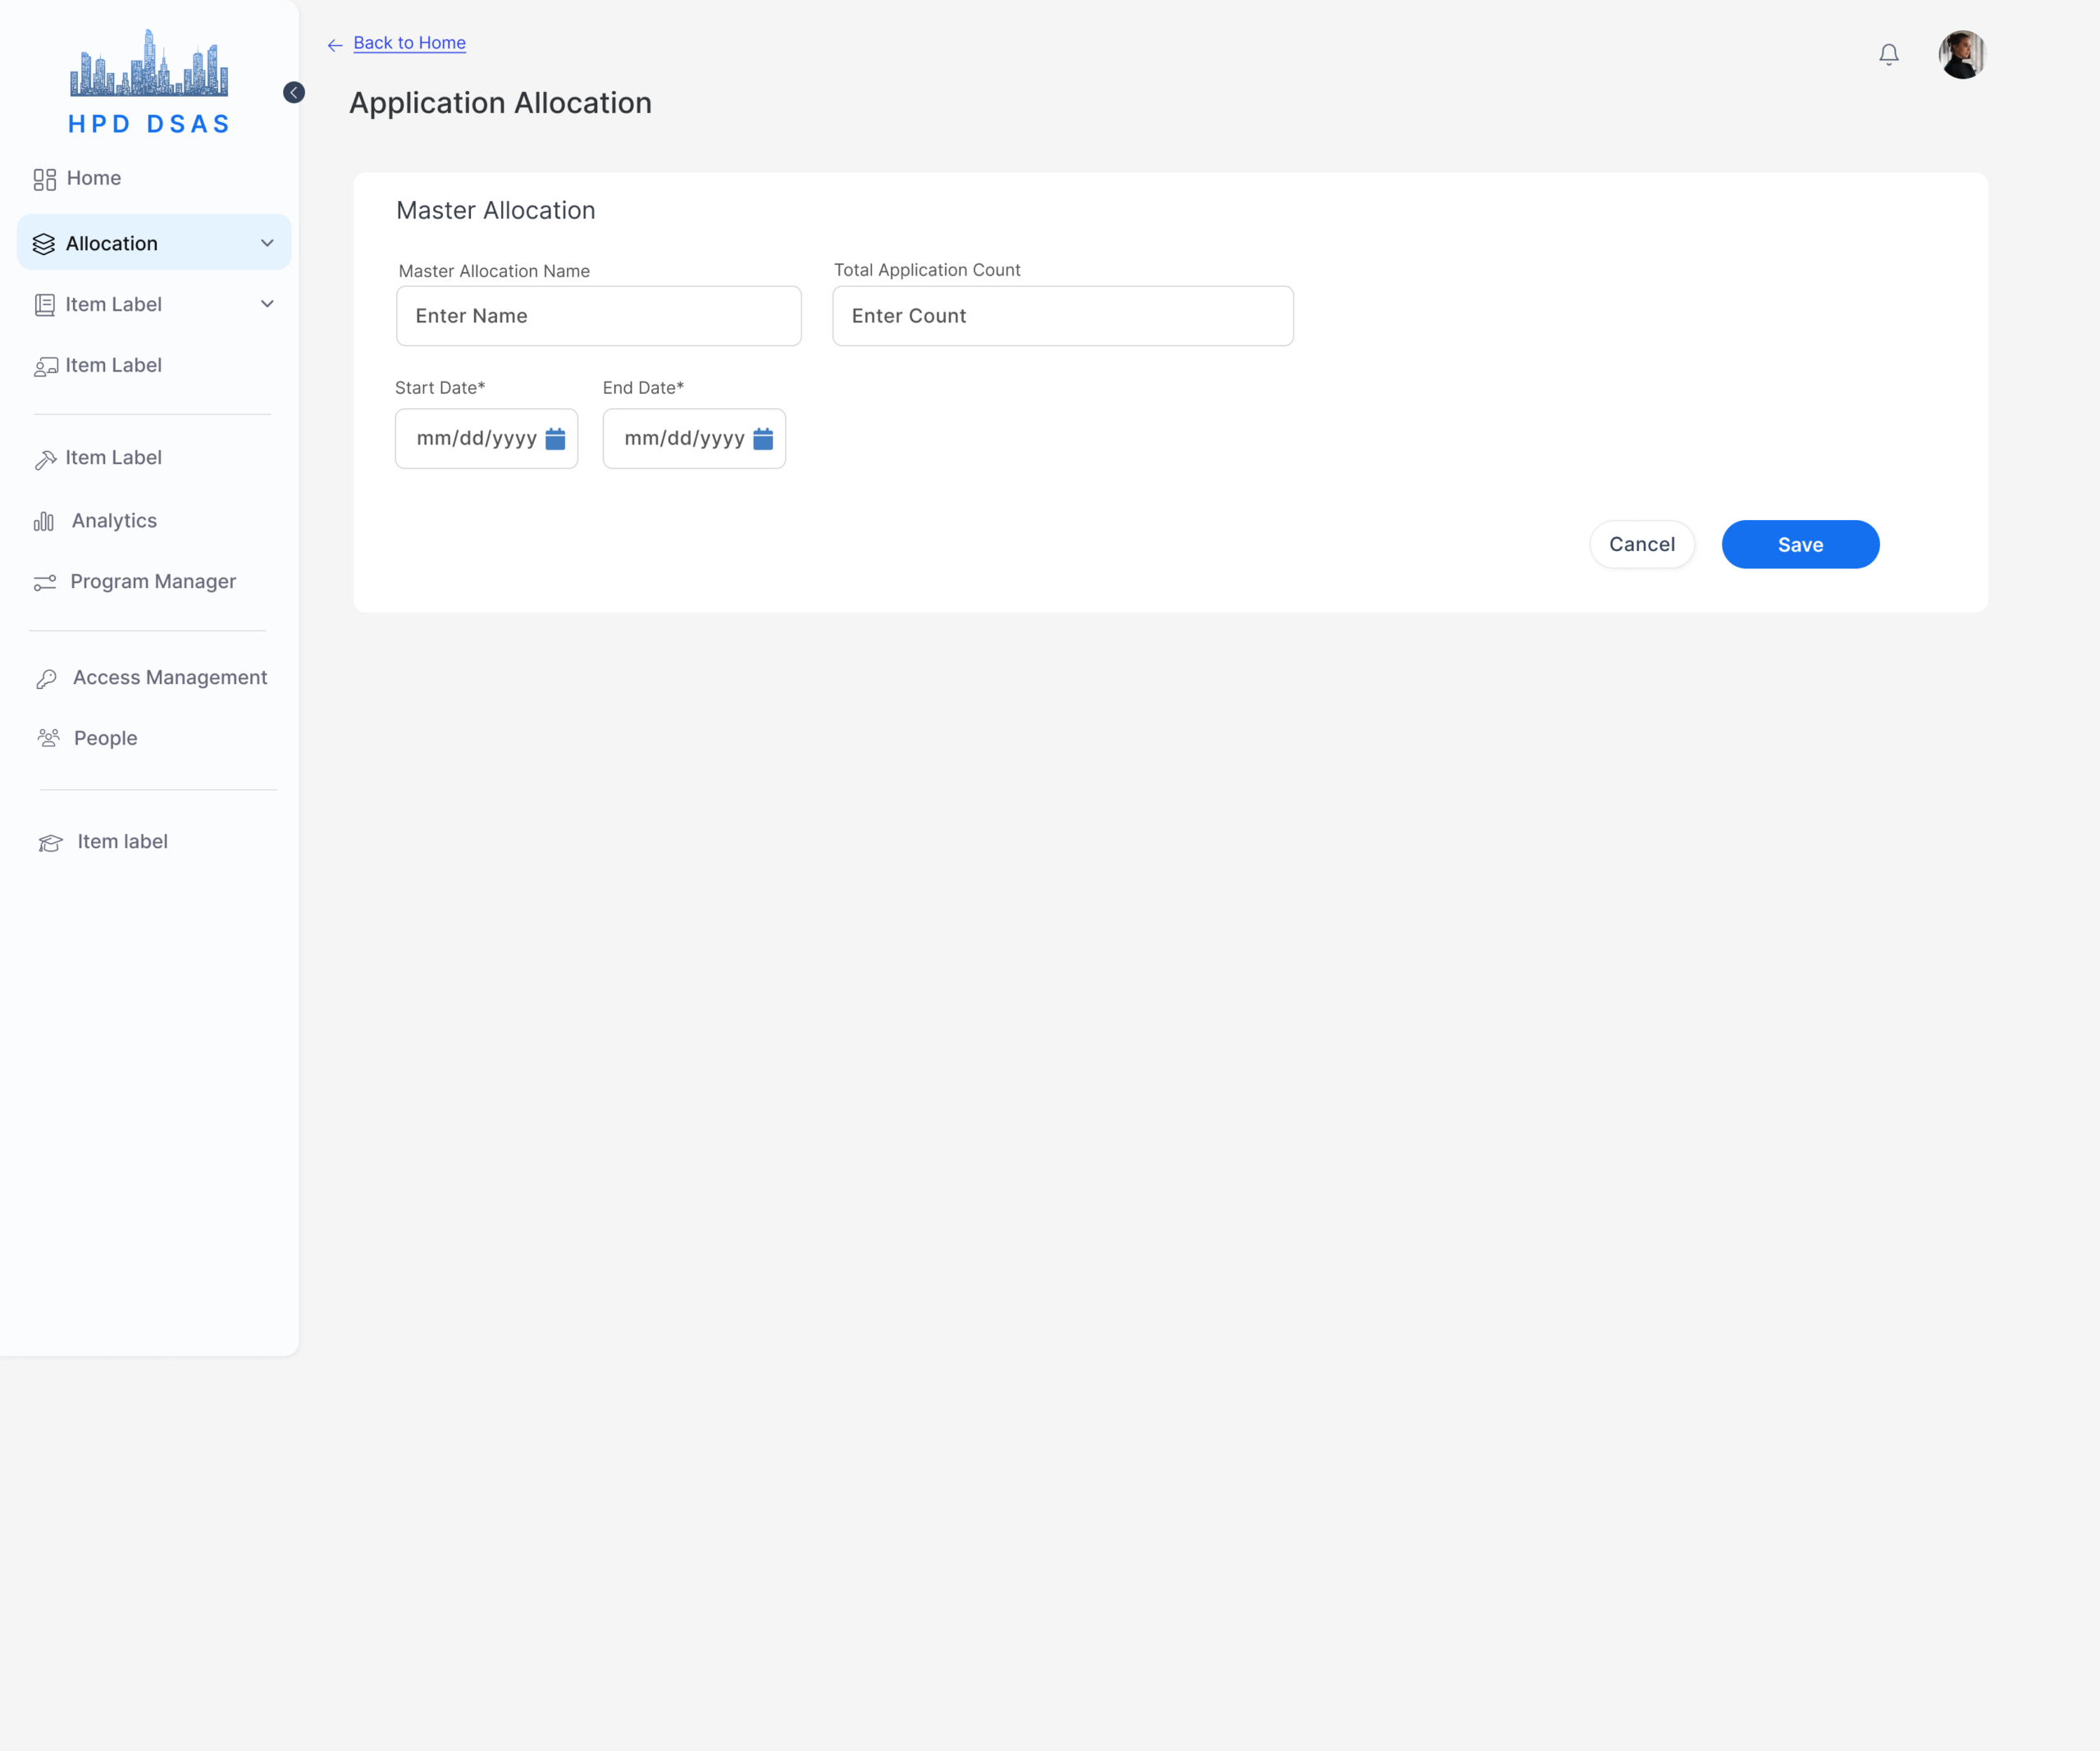The image size is (2100, 1751).
Task: Open End Date calendar picker icon
Action: 763,439
